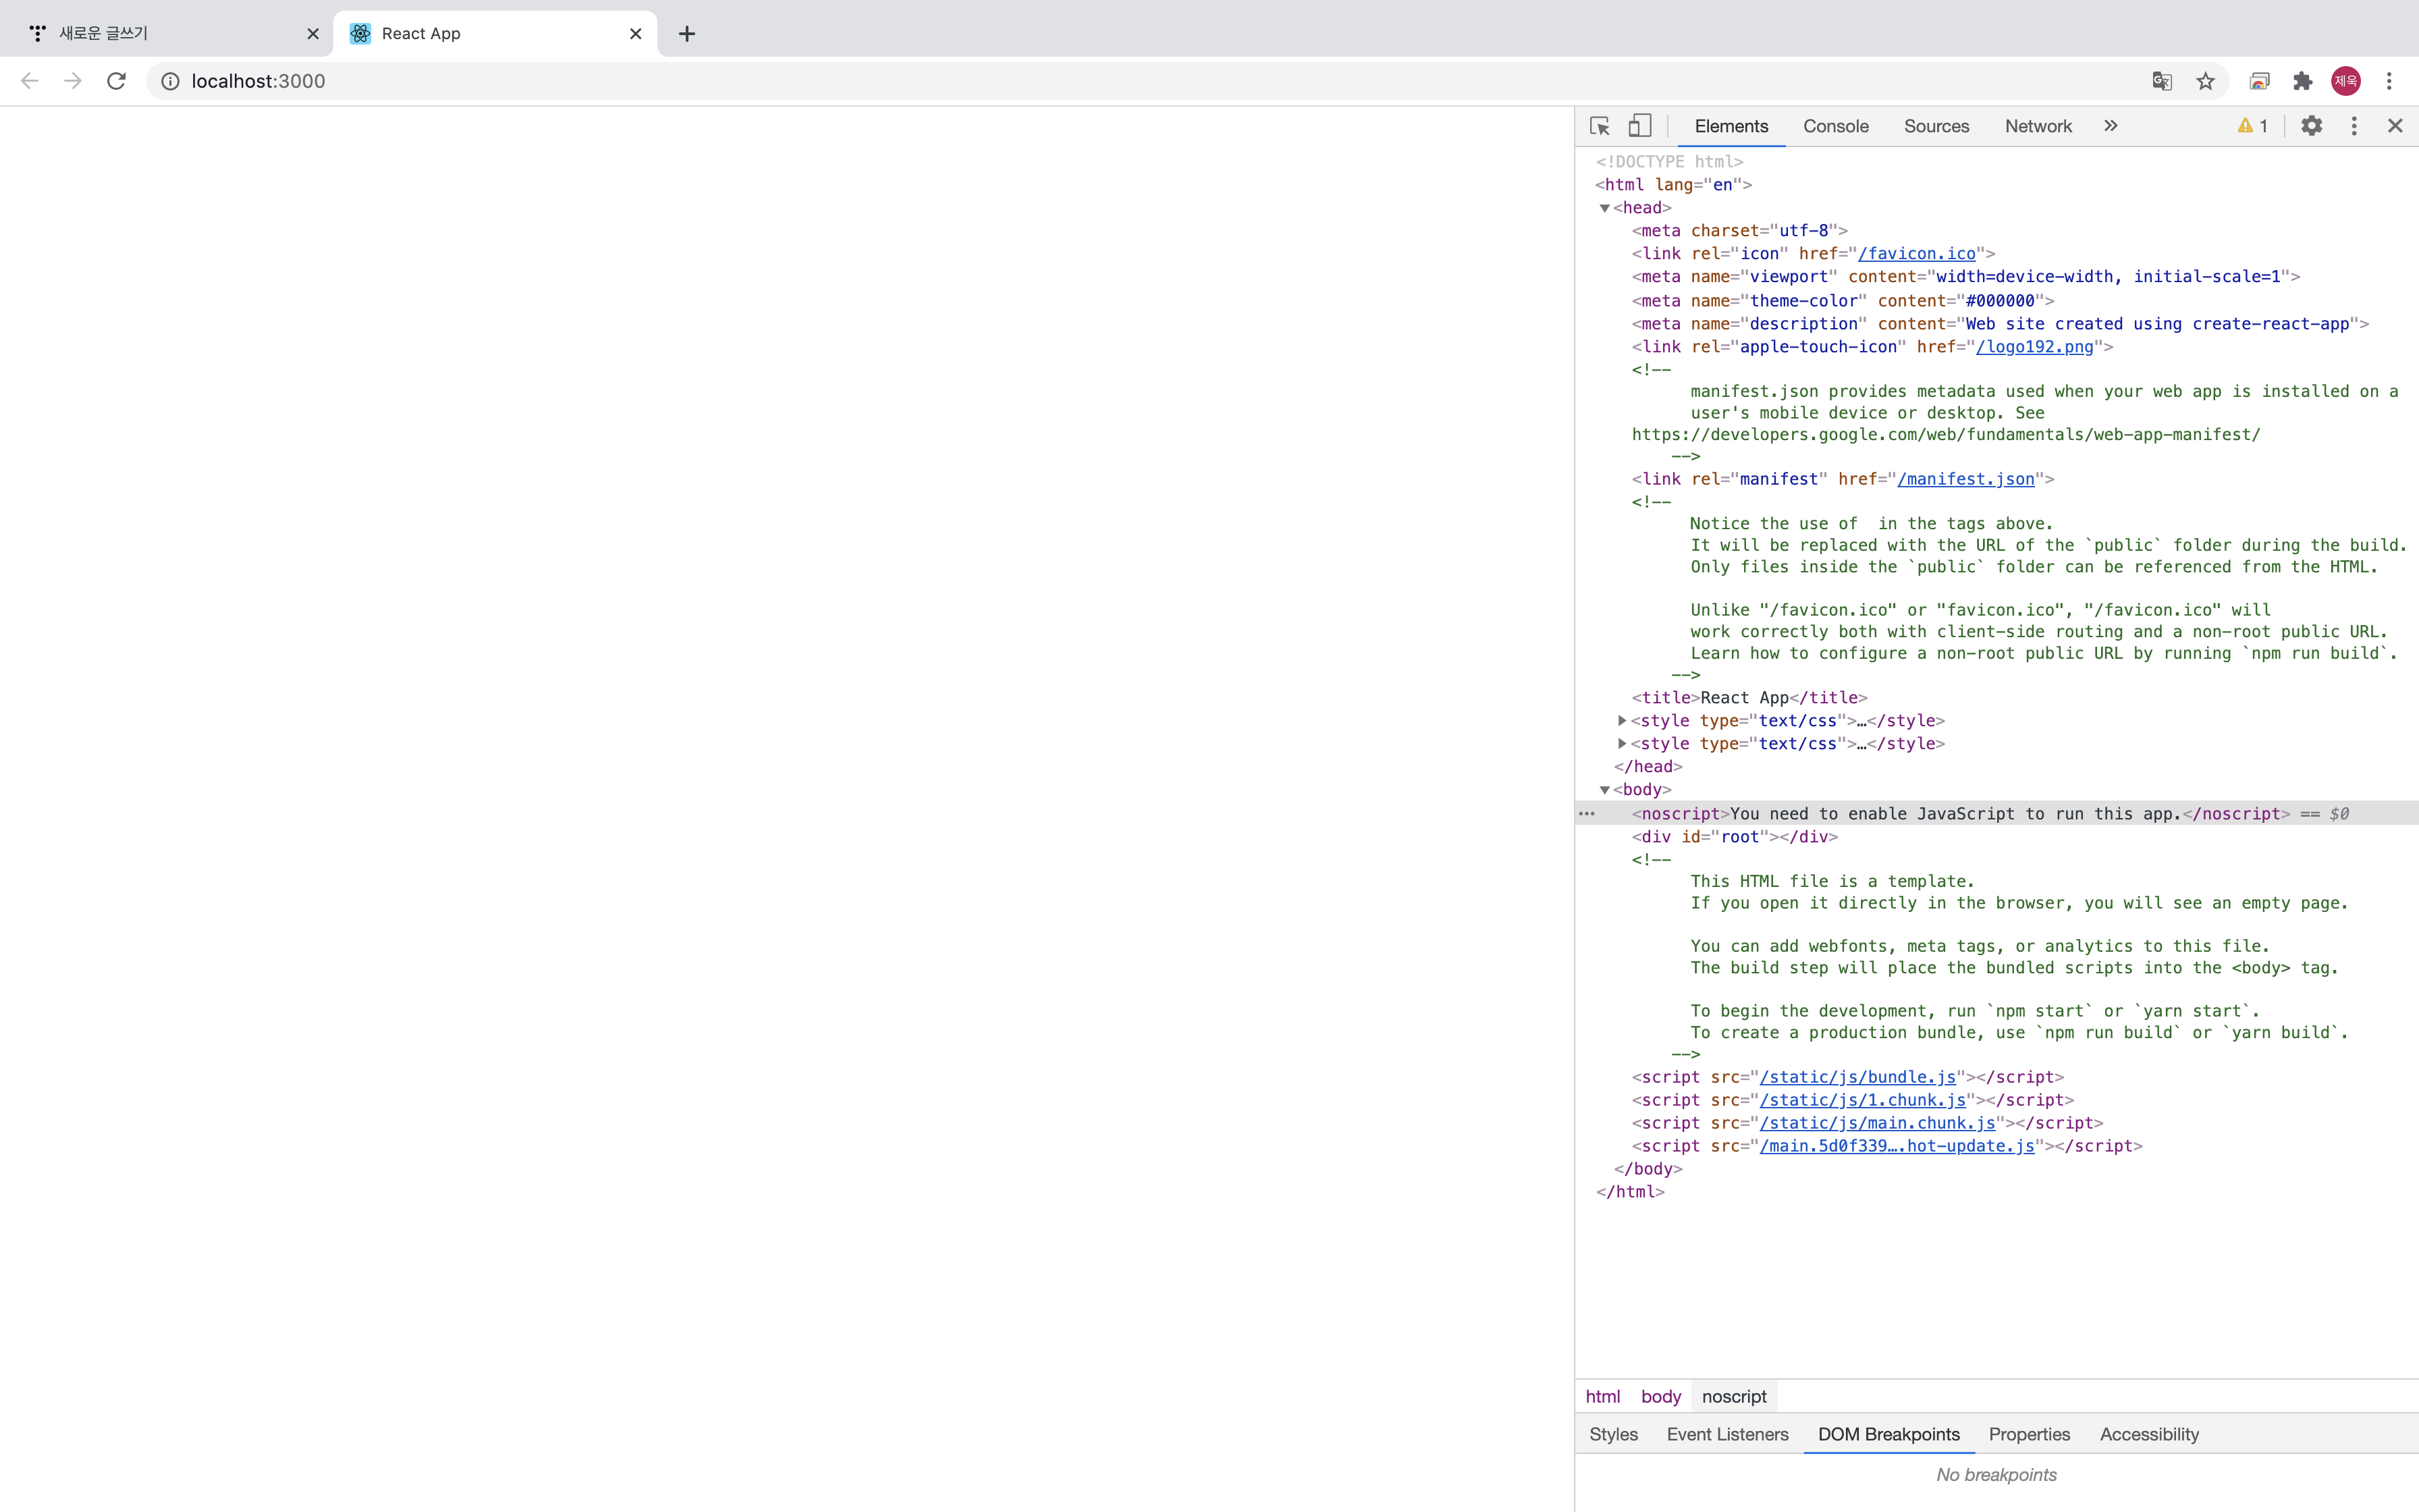Toggle the device toolbar icon

(1639, 126)
